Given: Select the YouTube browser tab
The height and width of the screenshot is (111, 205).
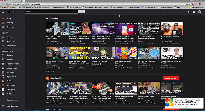Looking at the screenshot, I should click(11, 1).
